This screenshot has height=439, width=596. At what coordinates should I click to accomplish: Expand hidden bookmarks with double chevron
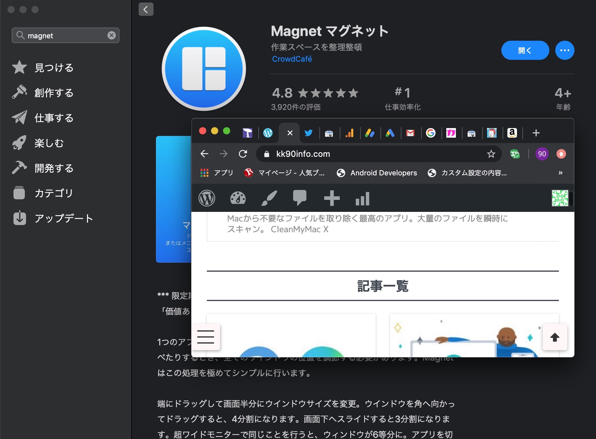click(x=560, y=173)
